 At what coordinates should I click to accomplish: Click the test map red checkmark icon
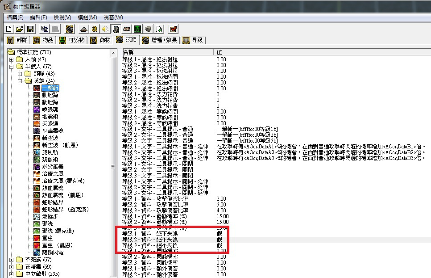(x=173, y=29)
